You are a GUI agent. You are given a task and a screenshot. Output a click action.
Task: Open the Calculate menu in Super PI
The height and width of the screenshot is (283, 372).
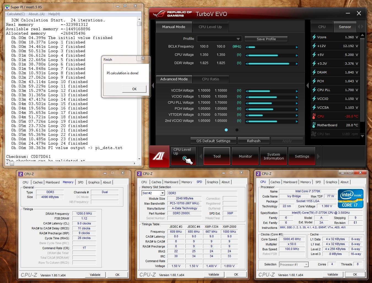(x=16, y=14)
